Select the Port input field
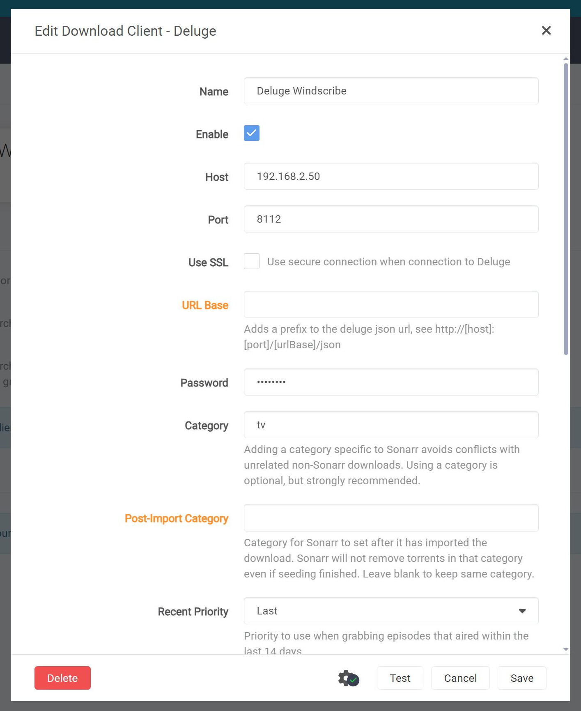Viewport: 581px width, 711px height. tap(390, 219)
